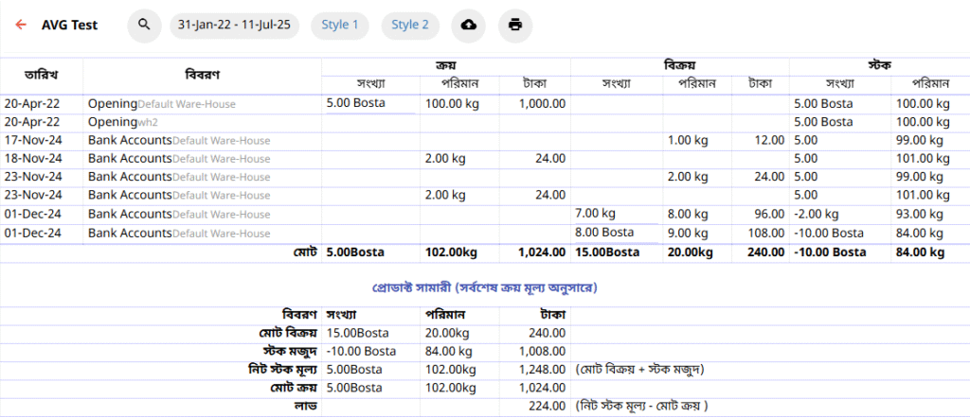The image size is (970, 417).
Task: Click the ক্রয় group header
Action: tap(445, 65)
